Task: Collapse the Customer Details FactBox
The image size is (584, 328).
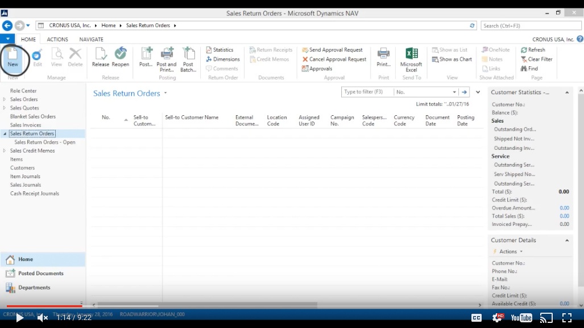Action: click(x=567, y=241)
